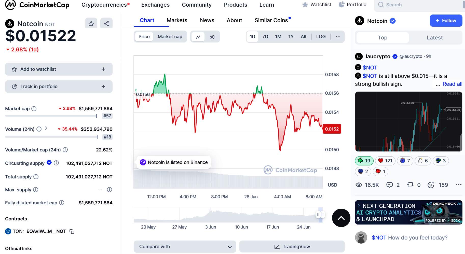Select the candlestick chart type icon
Screen dimensions: 465x254
coord(212,36)
